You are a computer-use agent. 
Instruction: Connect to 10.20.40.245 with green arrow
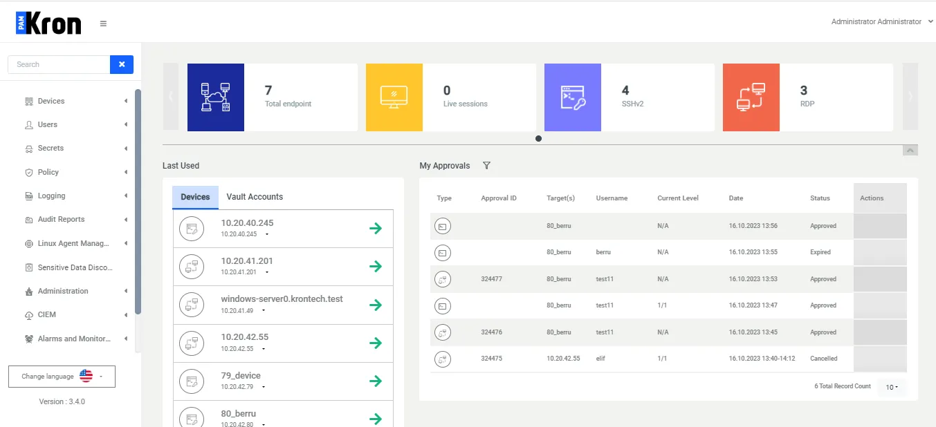(x=376, y=229)
